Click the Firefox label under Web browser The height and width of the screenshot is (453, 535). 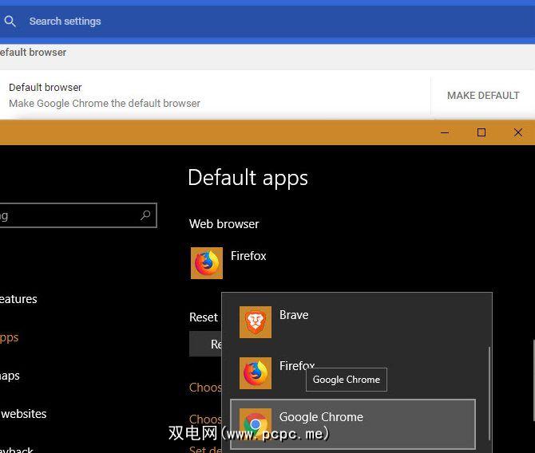(248, 256)
